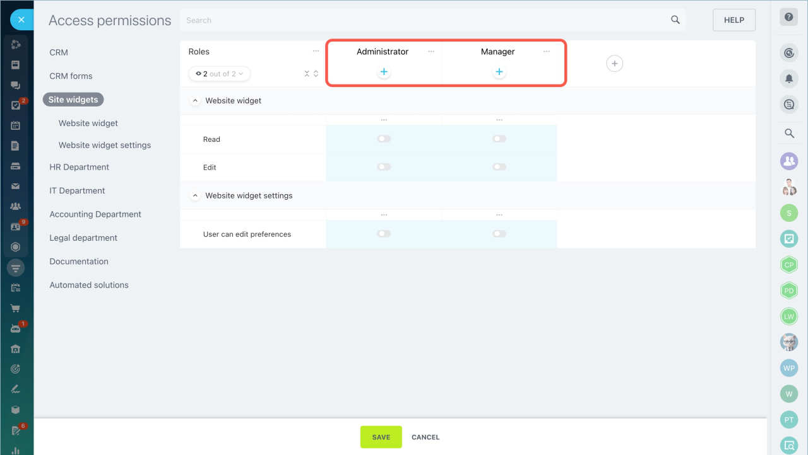Collapse the Website widget settings section
The height and width of the screenshot is (455, 808).
point(195,196)
